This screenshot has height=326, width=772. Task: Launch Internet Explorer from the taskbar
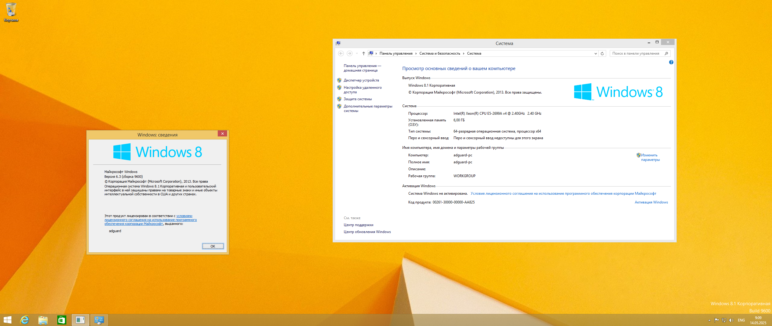coord(24,320)
